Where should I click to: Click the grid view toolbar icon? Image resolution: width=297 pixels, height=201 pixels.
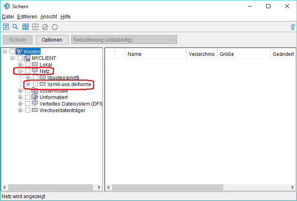point(35,27)
